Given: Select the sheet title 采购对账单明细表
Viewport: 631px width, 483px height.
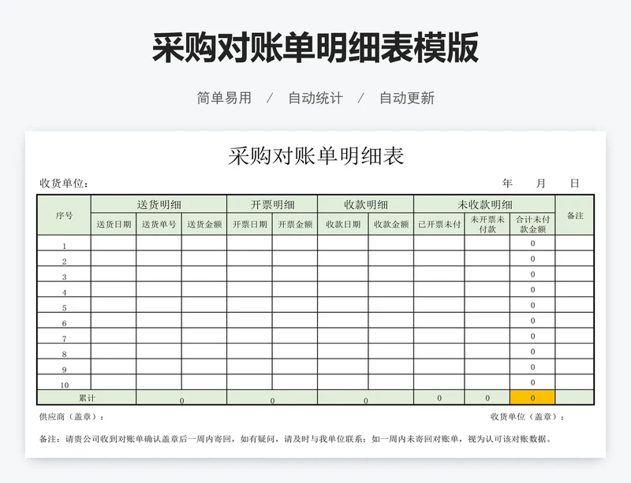Looking at the screenshot, I should [316, 156].
